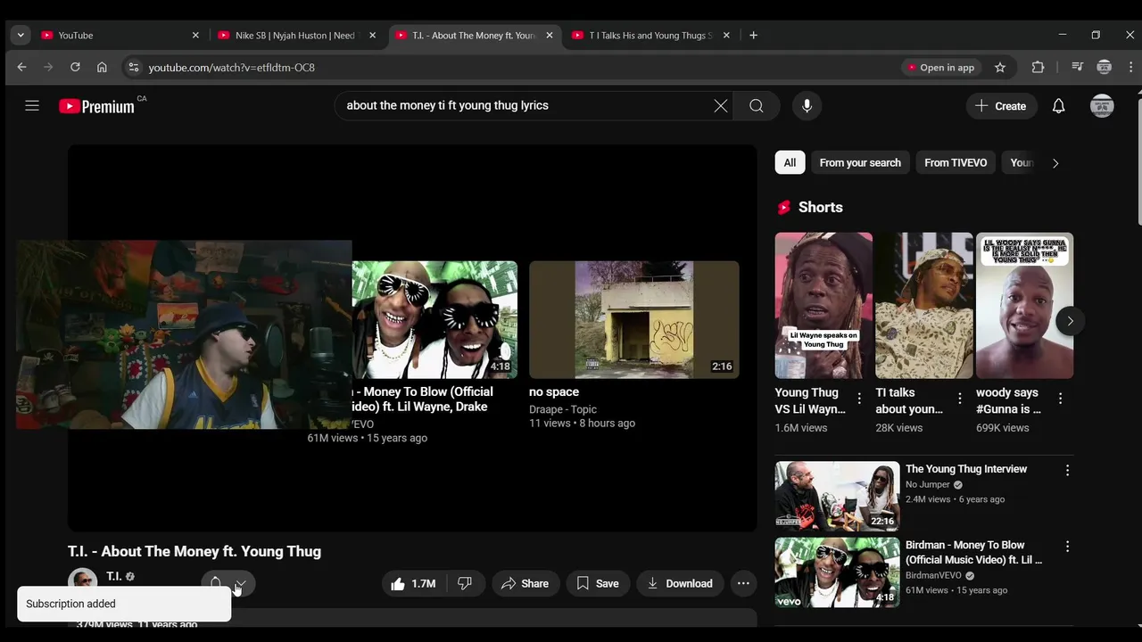1142x642 pixels.
Task: Open the account avatar menu
Action: click(x=1102, y=106)
